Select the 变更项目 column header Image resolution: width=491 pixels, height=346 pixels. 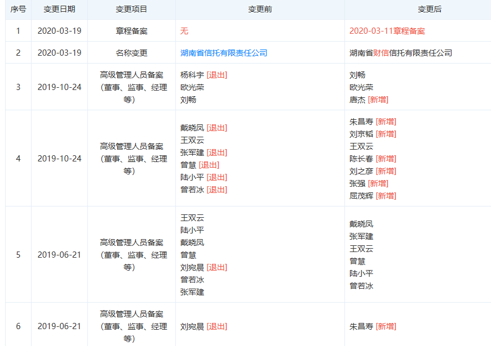click(131, 10)
